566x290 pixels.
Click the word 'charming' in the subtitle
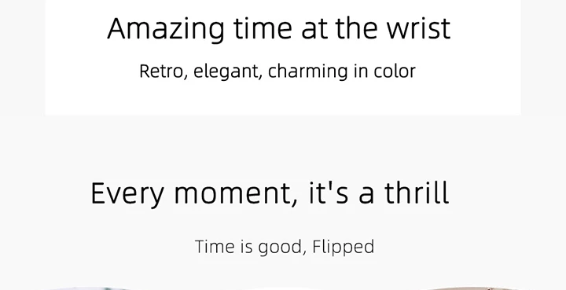[308, 72]
